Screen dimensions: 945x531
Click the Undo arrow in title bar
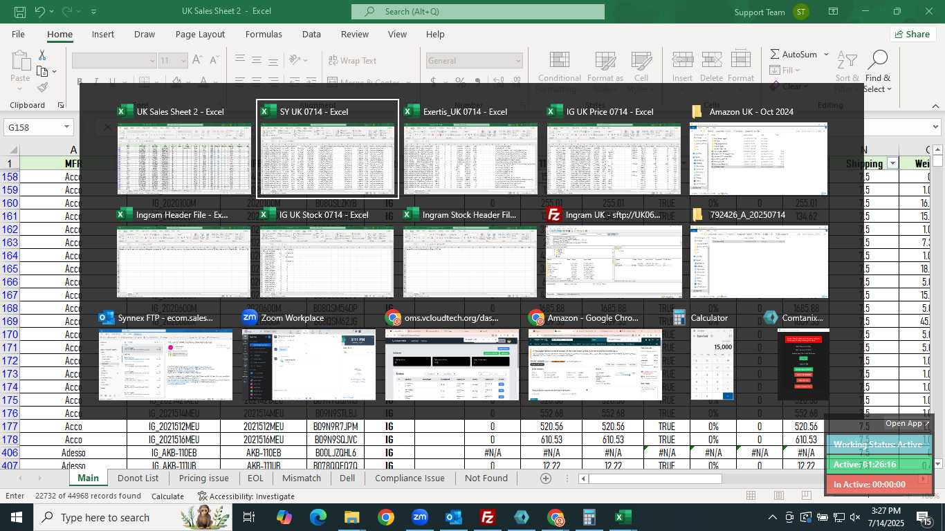[x=39, y=12]
